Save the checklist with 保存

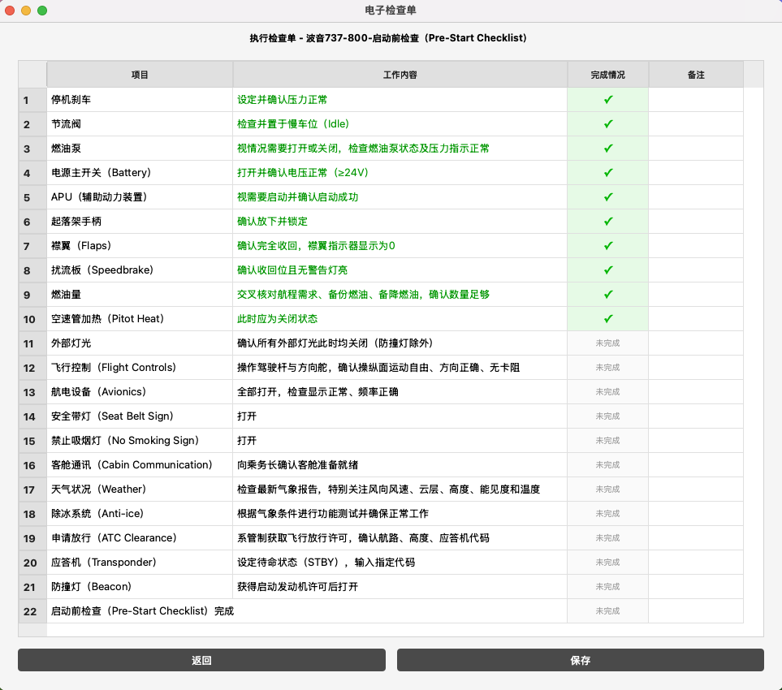point(581,660)
